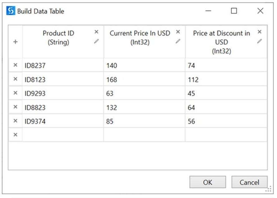Image resolution: width=277 pixels, height=198 pixels.
Task: Remove the Price at Discount in USD column
Action: pos(260,31)
